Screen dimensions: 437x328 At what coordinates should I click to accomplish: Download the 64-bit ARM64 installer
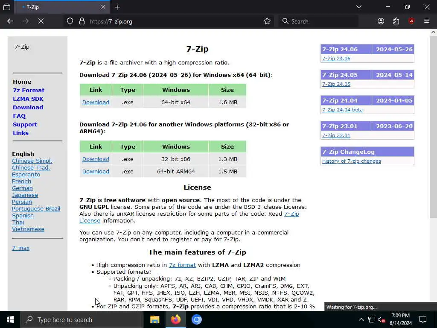pos(96,172)
